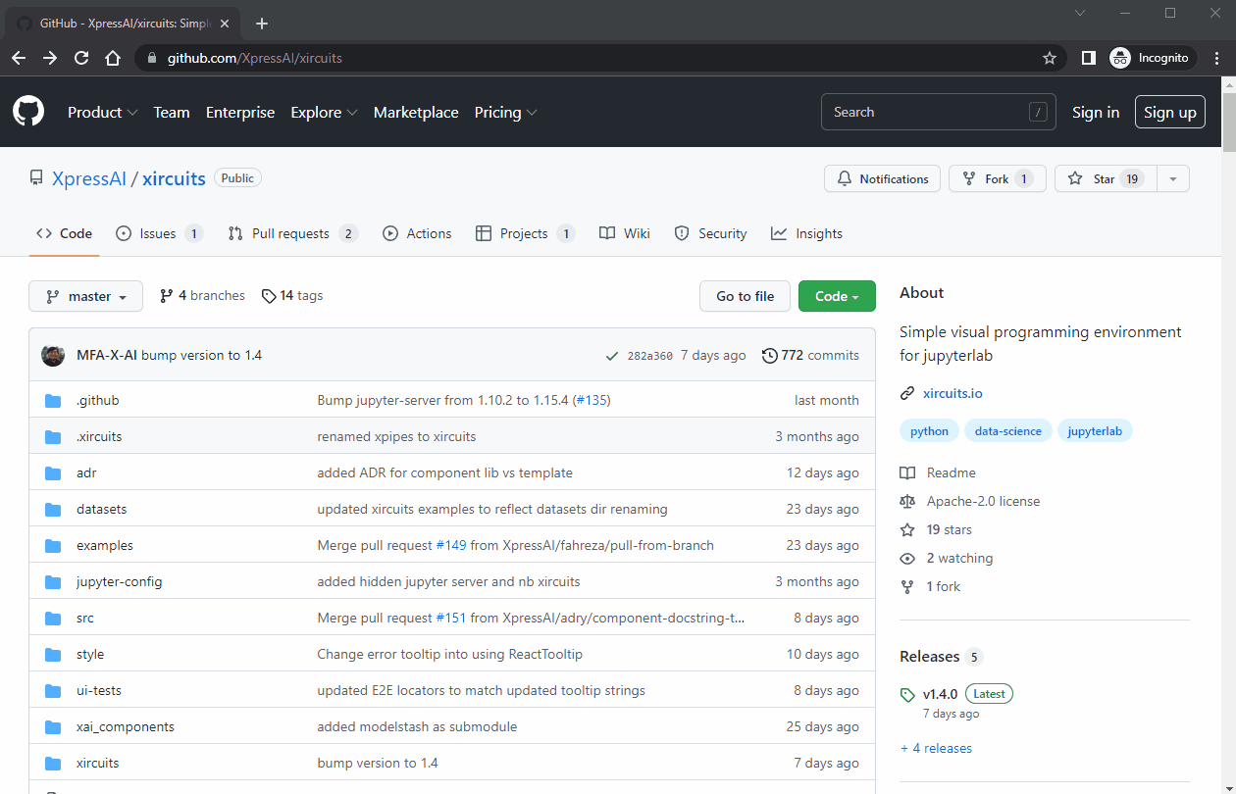Open the Projects tab
The height and width of the screenshot is (794, 1236).
pos(525,233)
